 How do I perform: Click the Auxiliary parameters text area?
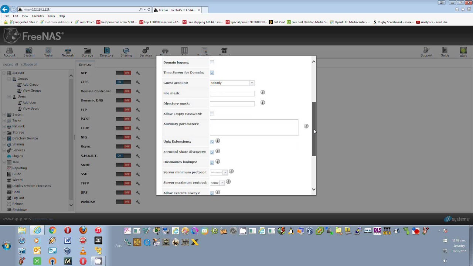click(x=254, y=127)
